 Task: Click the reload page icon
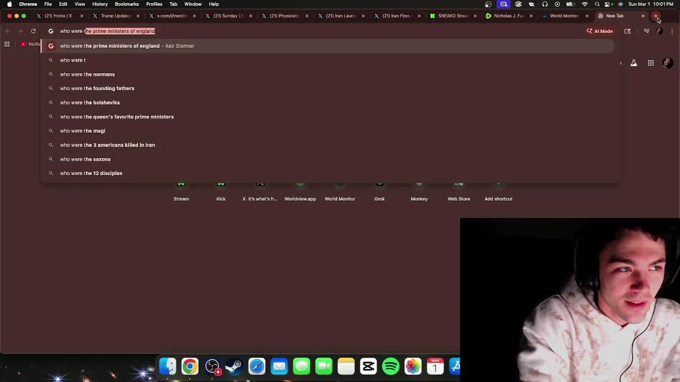click(x=33, y=31)
